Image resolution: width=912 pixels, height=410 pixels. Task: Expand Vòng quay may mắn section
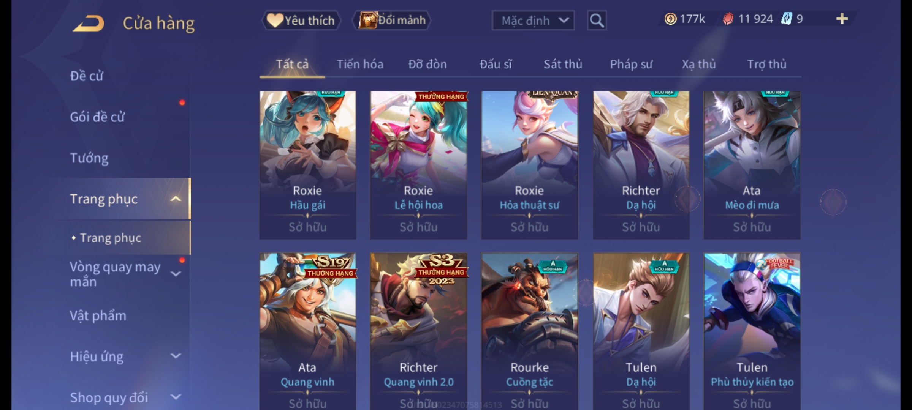[x=176, y=274]
